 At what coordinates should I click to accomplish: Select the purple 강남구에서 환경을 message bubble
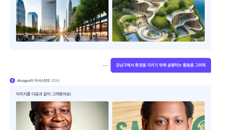tap(161, 65)
